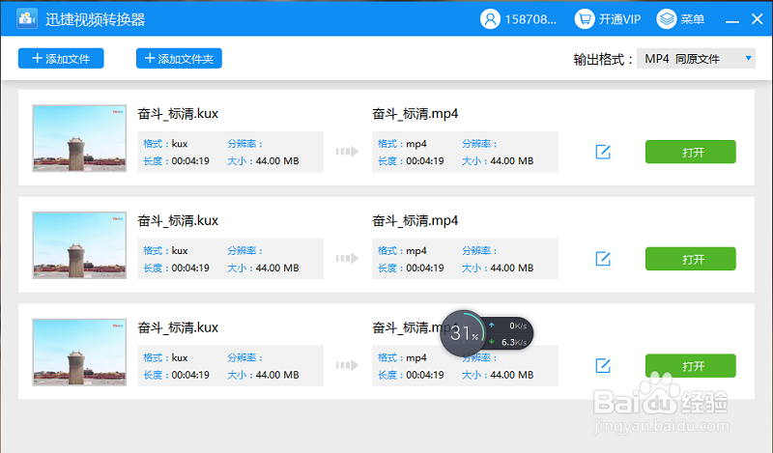Click the conversion arrow in the first row
773x453 pixels.
347,152
